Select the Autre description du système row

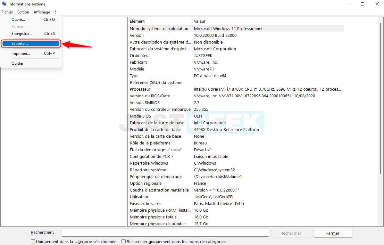pyautogui.click(x=236, y=42)
